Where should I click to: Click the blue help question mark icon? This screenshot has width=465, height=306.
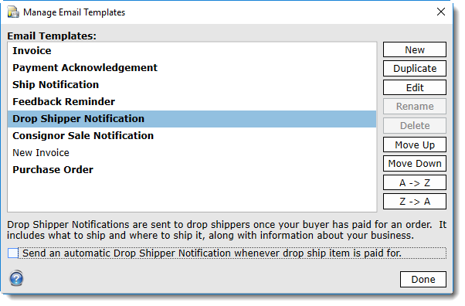pyautogui.click(x=16, y=278)
